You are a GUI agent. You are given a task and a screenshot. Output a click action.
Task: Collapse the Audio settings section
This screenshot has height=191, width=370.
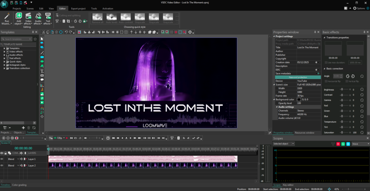point(277,107)
